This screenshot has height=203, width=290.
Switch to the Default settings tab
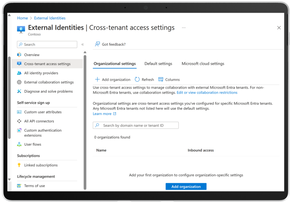pyautogui.click(x=158, y=64)
